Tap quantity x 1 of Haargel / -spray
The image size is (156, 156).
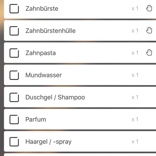point(135,142)
